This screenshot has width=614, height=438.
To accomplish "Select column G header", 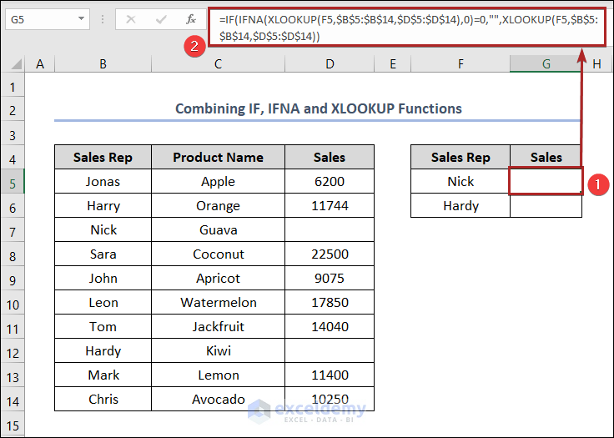I will (546, 63).
